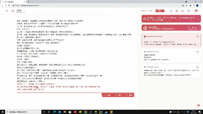Click the 继续 continue button
This screenshot has width=203, height=114.
[x=129, y=95]
